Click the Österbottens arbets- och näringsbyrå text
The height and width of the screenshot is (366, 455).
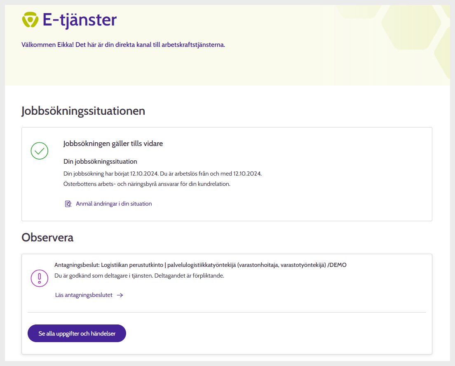(x=147, y=184)
